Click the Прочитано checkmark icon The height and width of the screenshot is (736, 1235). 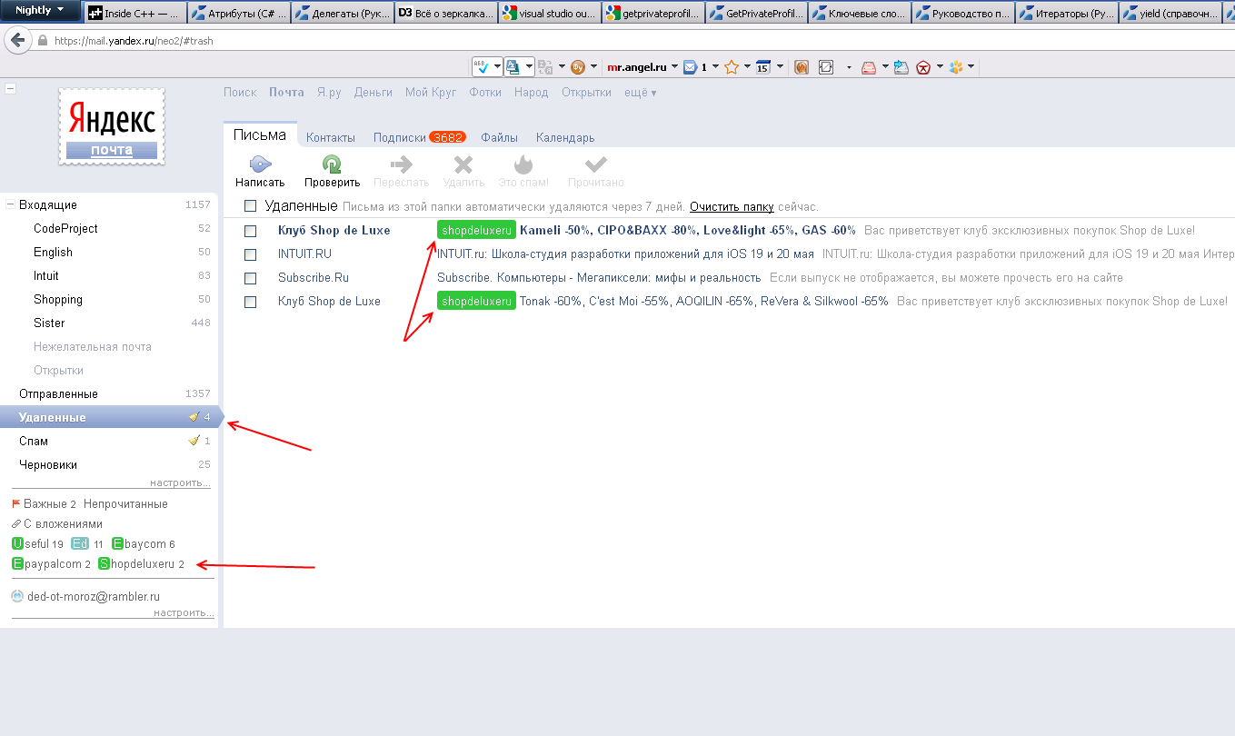pyautogui.click(x=596, y=164)
